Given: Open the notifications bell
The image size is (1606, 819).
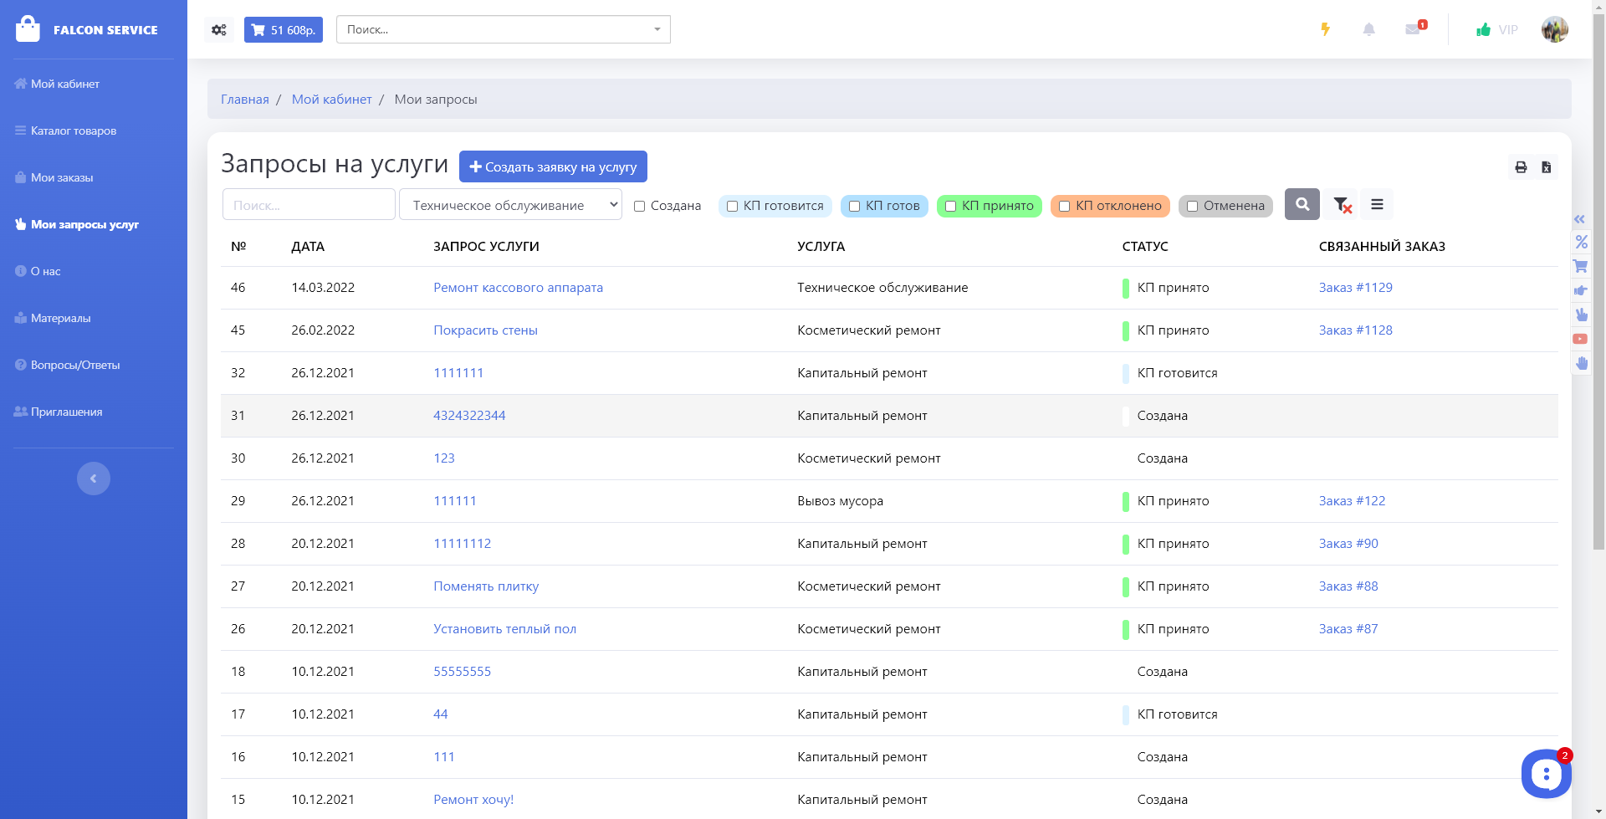Looking at the screenshot, I should click(1368, 30).
